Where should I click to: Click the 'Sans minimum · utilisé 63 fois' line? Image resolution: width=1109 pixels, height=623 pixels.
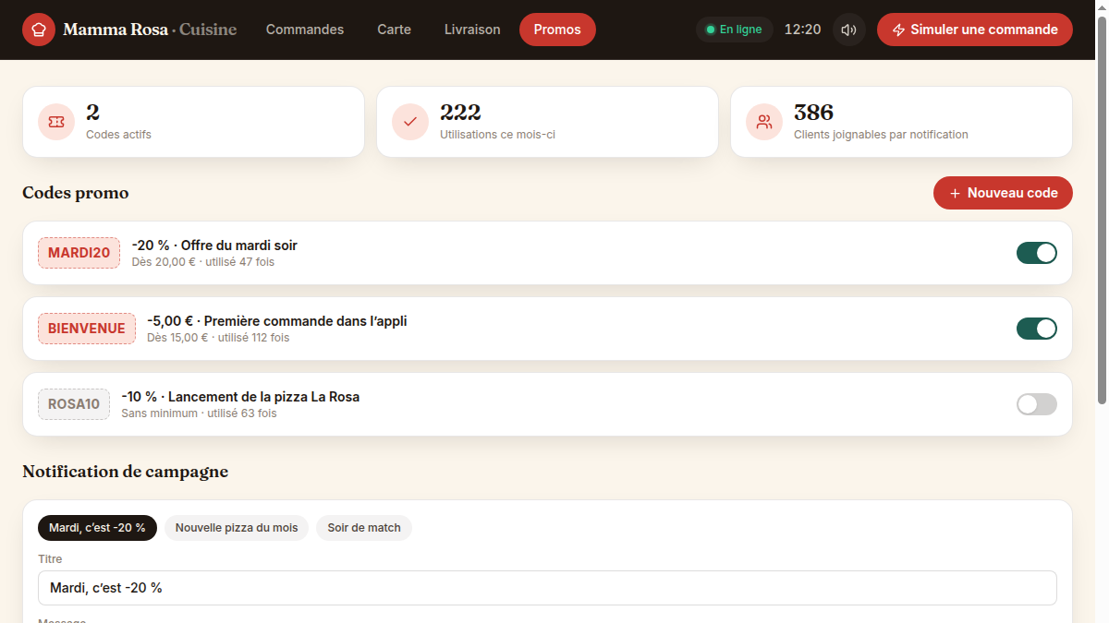pos(199,413)
